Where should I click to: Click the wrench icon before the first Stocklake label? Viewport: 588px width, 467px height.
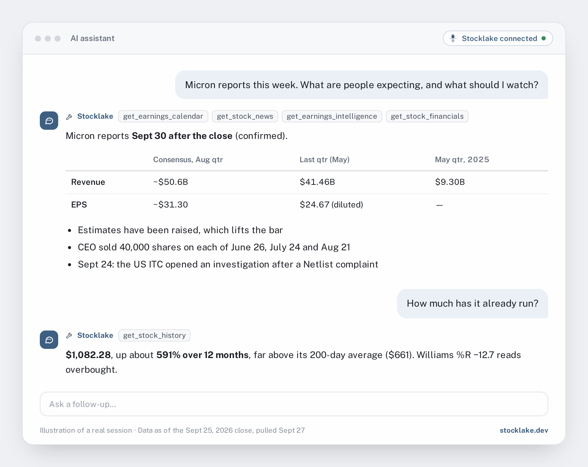click(69, 117)
